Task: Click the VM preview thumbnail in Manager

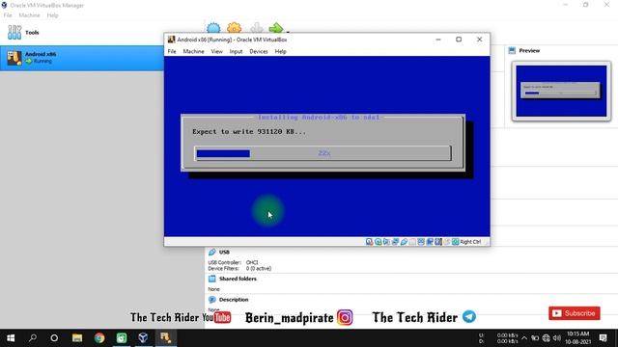Action: click(561, 92)
